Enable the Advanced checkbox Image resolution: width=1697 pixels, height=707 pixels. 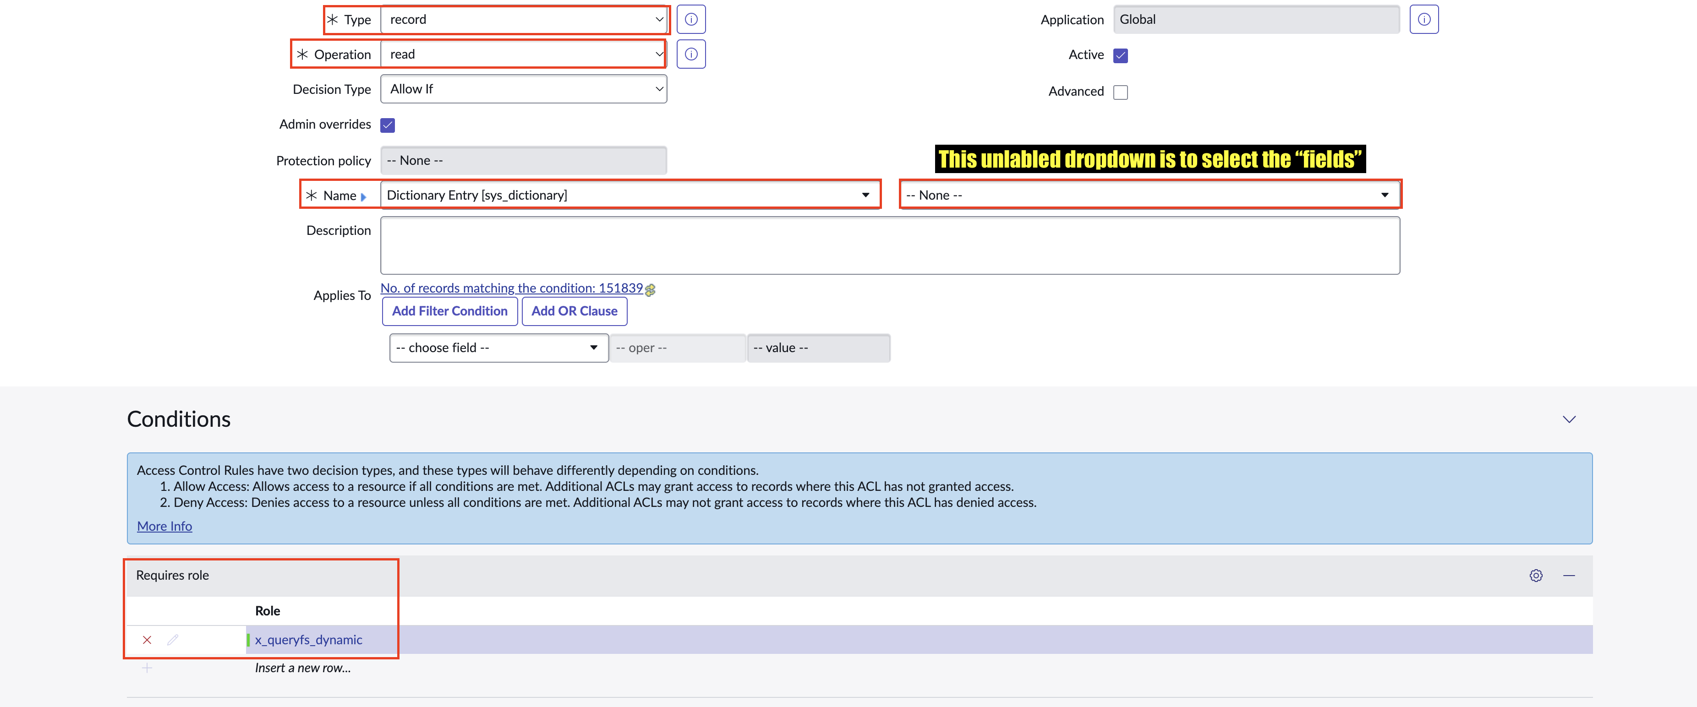click(x=1120, y=92)
